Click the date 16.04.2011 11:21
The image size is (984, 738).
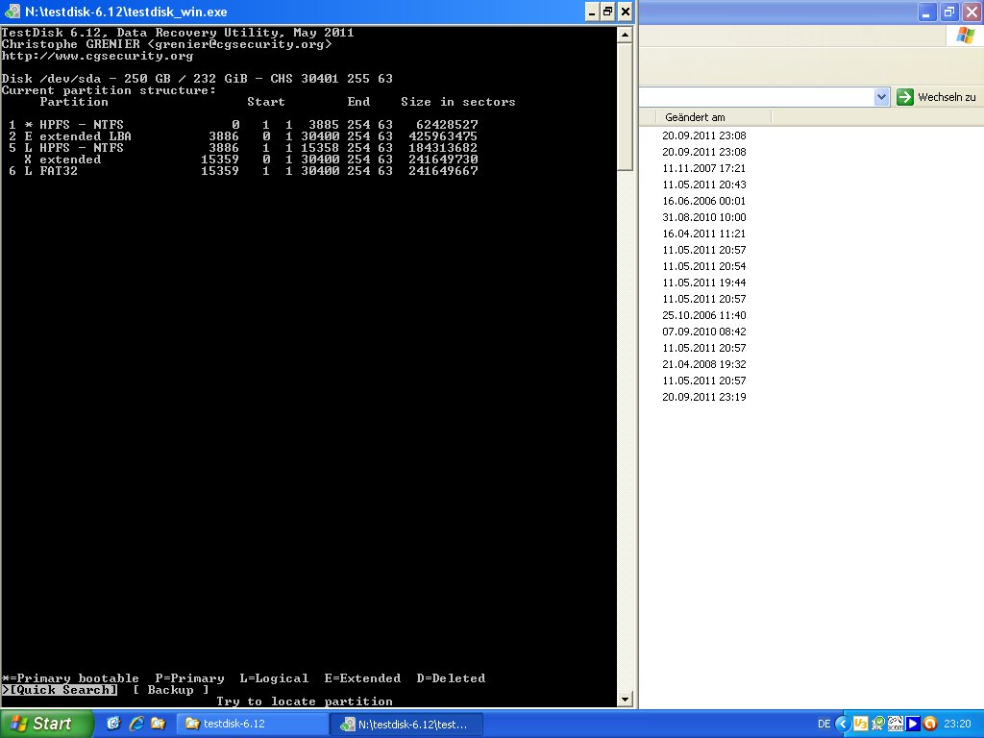704,234
